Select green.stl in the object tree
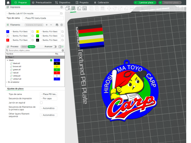191x143 pixels. (x=17, y=70)
